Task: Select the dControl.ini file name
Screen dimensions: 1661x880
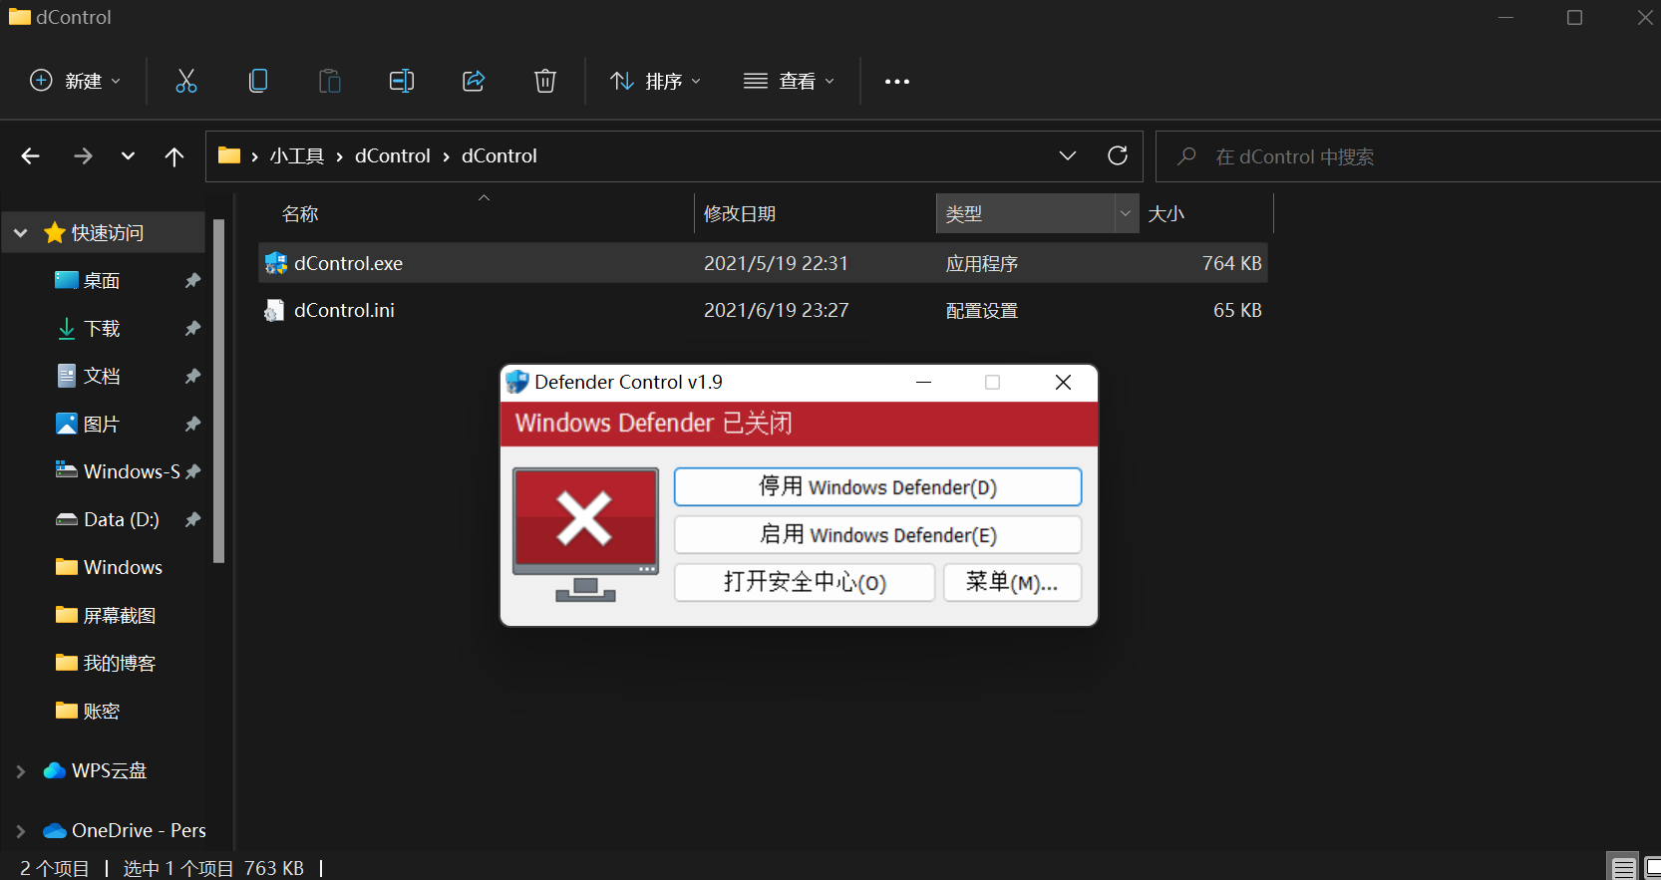Action: [344, 310]
